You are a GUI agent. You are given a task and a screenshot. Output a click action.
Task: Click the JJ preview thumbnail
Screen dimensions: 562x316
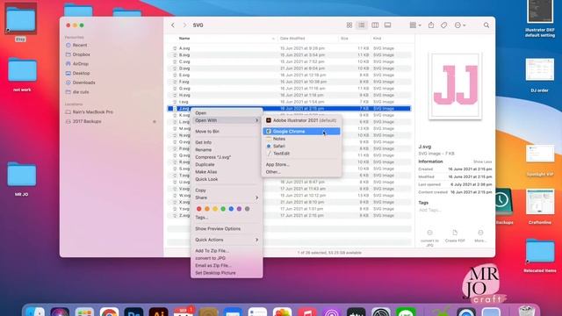point(455,86)
